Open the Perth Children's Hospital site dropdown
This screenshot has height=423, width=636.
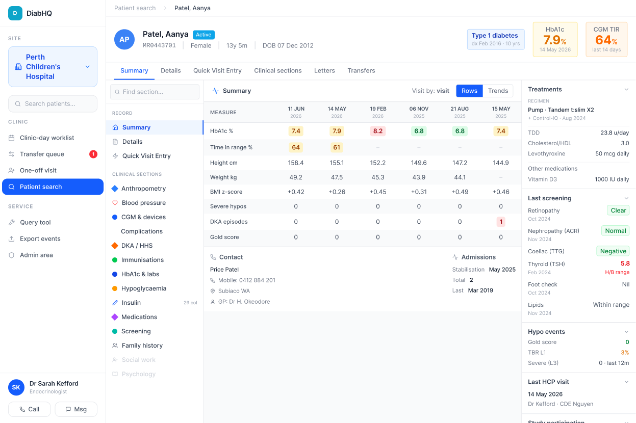pyautogui.click(x=53, y=67)
